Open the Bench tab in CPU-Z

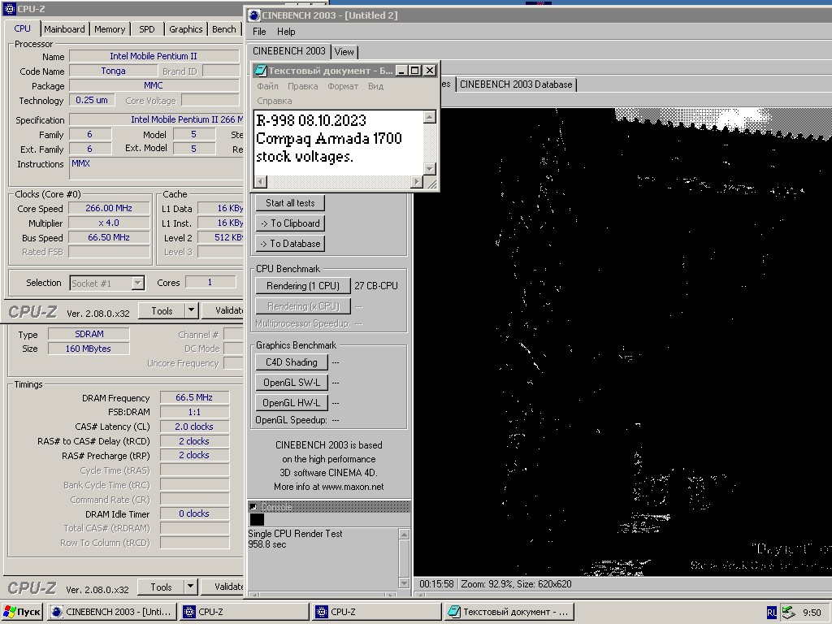pyautogui.click(x=224, y=29)
